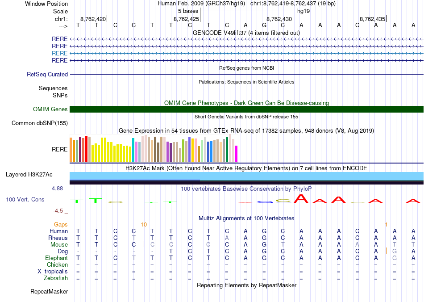The width and height of the screenshot is (424, 302).
Task: Click the tallest red A in PhyloP track
Action: point(301,199)
